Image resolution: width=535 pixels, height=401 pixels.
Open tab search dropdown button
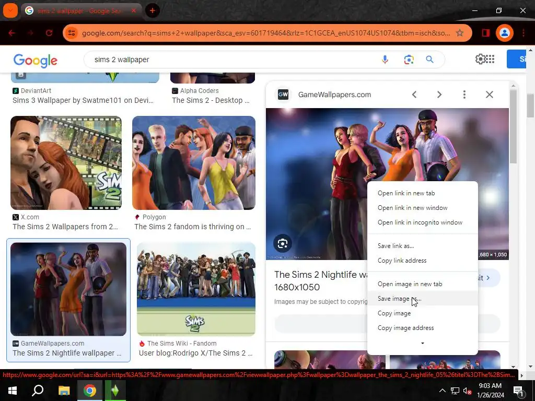[x=10, y=10]
